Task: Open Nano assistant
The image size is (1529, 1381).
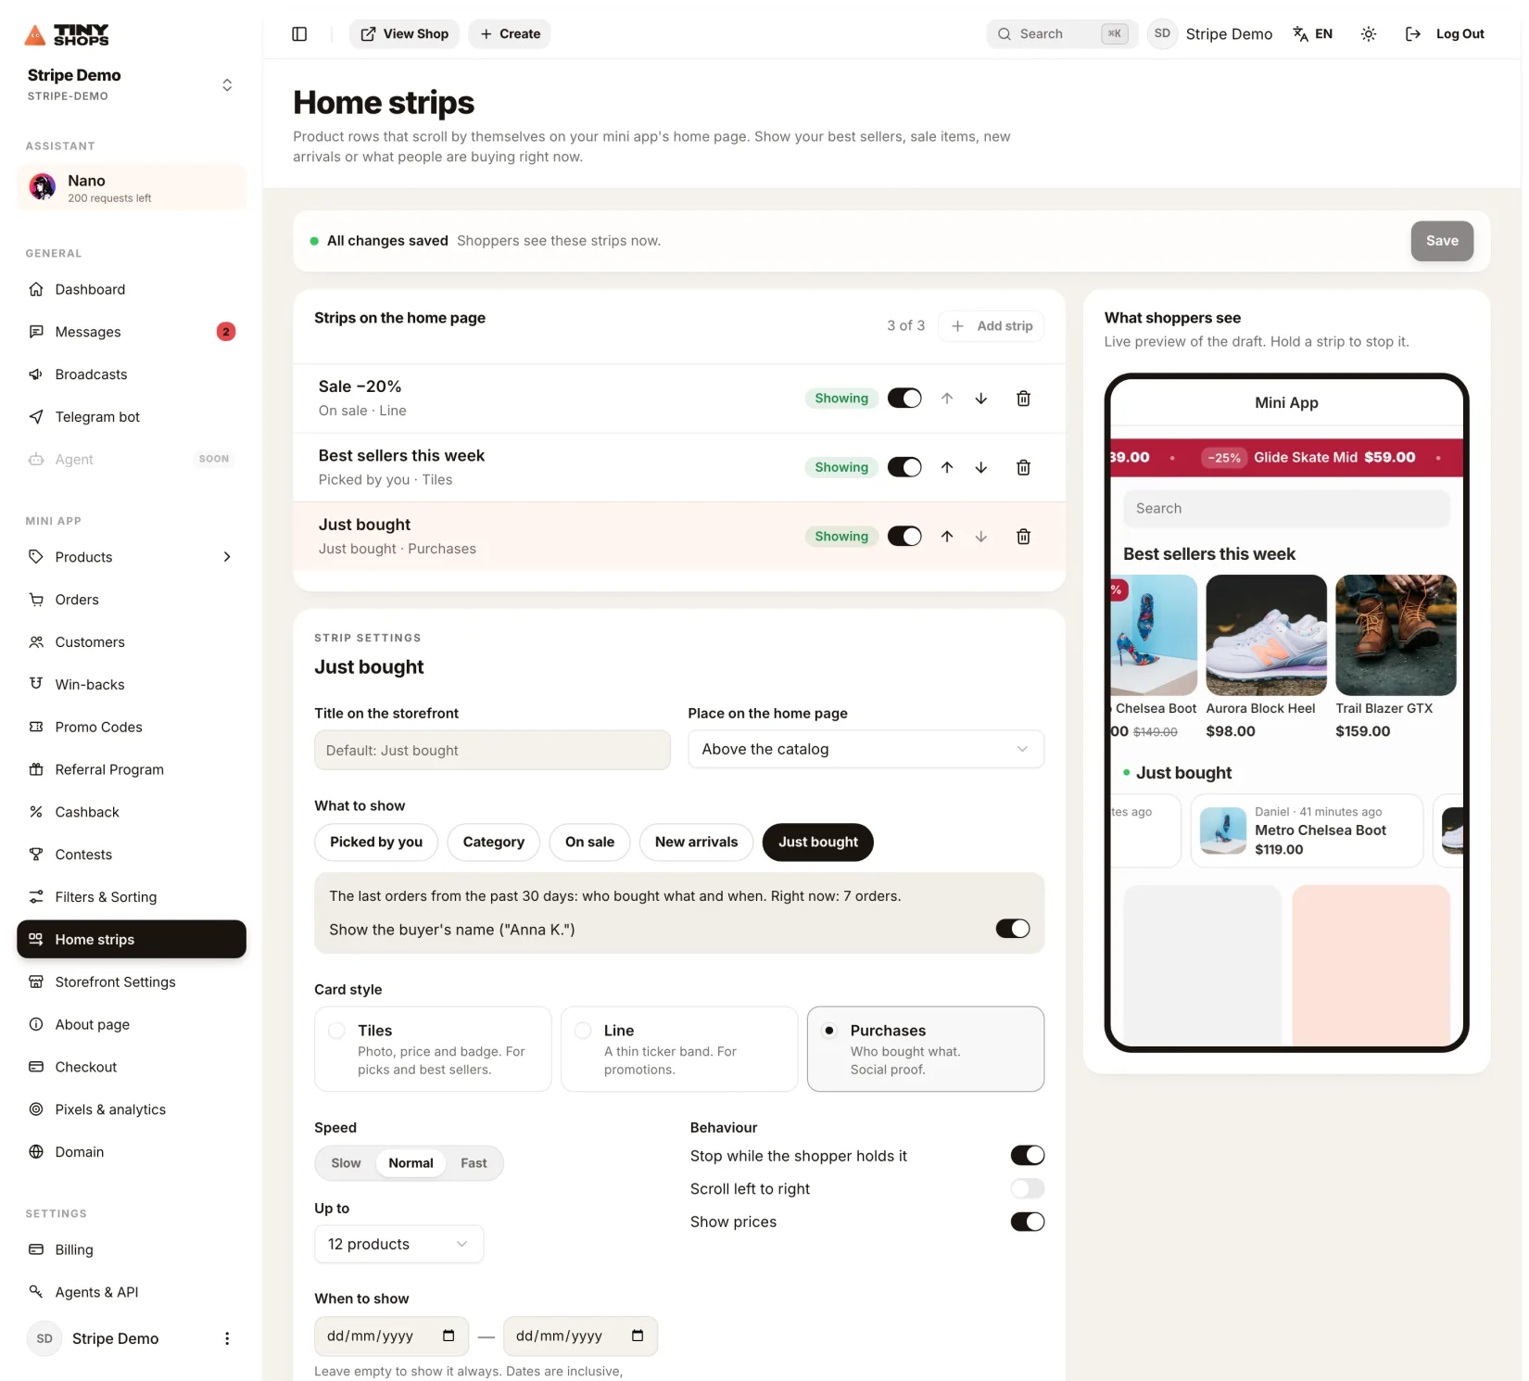Action: (132, 187)
